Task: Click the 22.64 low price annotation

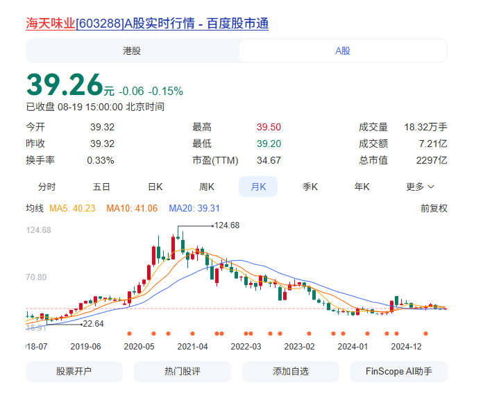Action: [x=93, y=324]
